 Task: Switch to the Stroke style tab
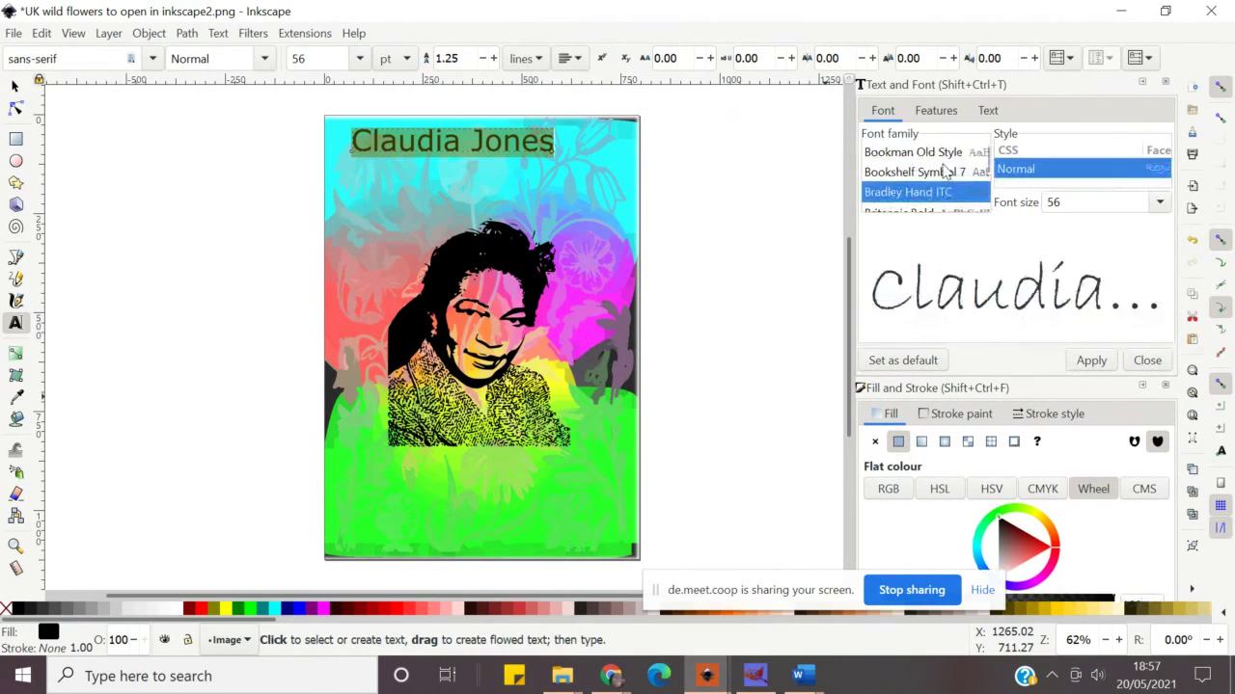pyautogui.click(x=1048, y=414)
